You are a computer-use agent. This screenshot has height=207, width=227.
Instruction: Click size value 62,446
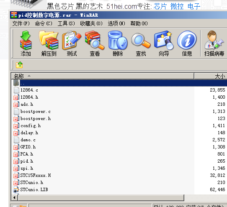(x=217, y=190)
